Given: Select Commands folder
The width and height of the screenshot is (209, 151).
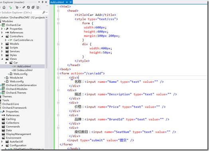Looking at the screenshot, I should click(x=13, y=127).
